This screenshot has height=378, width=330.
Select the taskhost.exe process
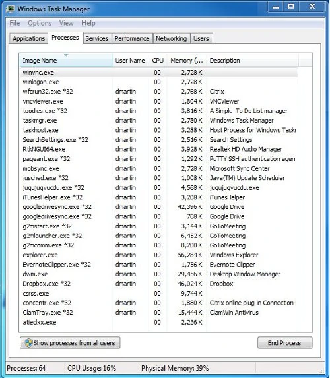click(158, 130)
